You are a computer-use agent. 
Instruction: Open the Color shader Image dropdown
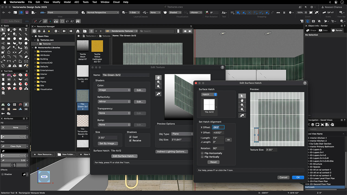point(114,90)
